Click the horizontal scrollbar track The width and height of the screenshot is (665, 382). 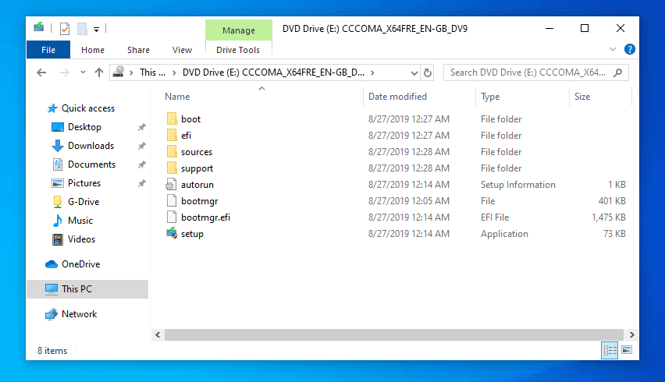(x=394, y=334)
